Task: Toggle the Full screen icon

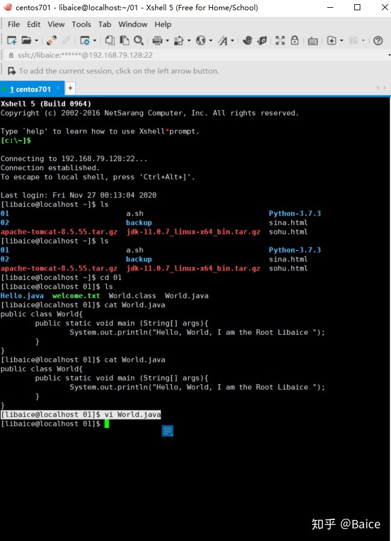Action: coord(280,40)
